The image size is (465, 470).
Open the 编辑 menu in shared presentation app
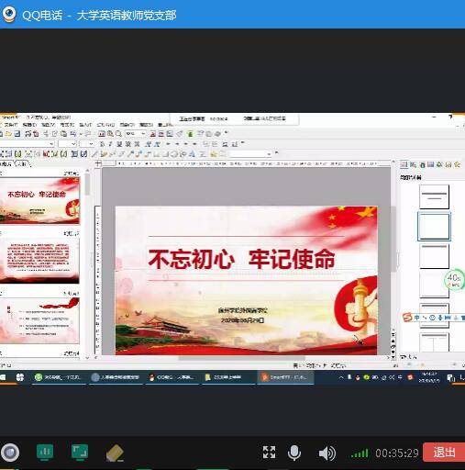pyautogui.click(x=29, y=125)
